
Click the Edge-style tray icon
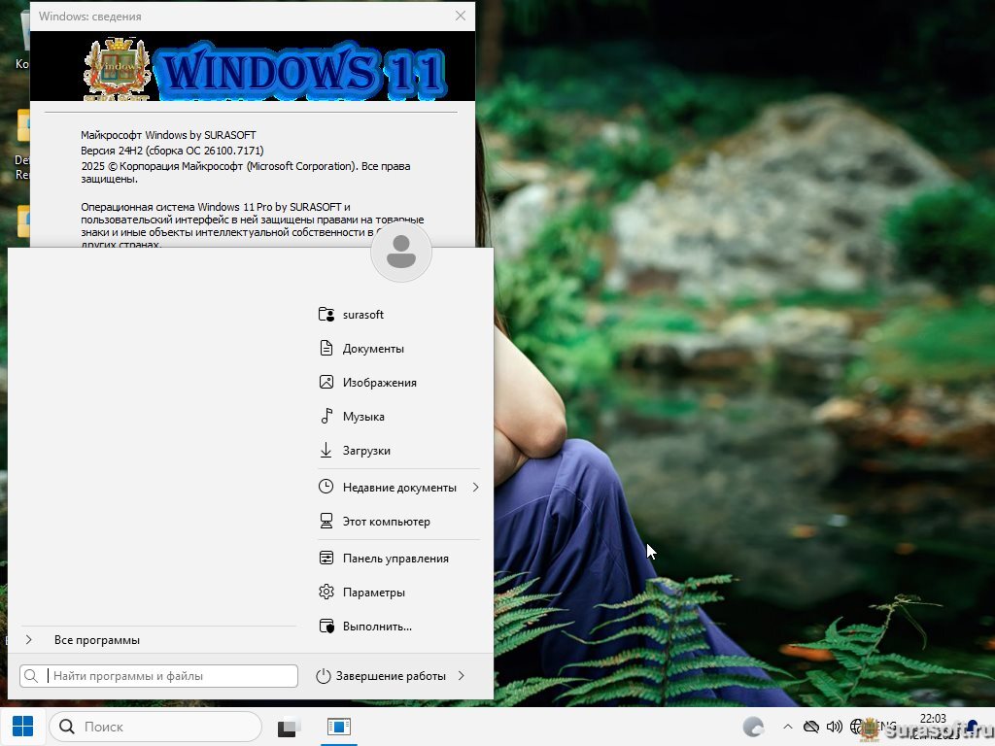point(754,727)
